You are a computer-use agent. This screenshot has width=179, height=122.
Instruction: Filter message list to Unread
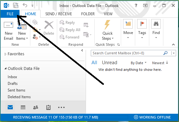tap(110, 63)
